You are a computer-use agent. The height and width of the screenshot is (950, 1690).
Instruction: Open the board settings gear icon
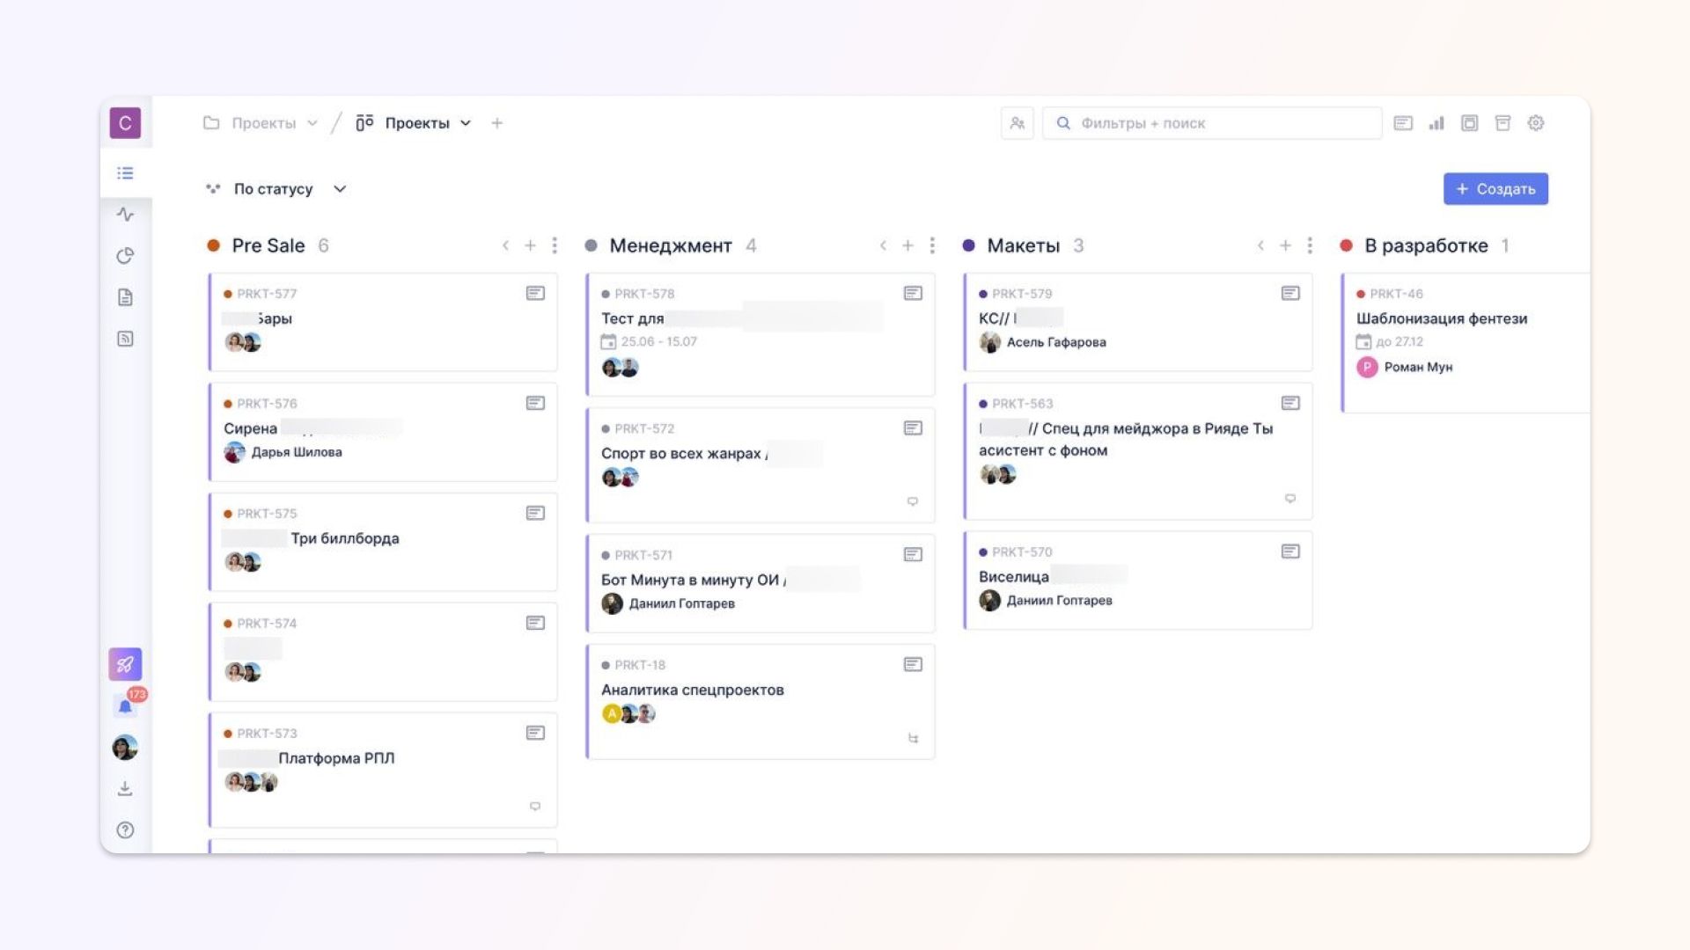point(1536,123)
